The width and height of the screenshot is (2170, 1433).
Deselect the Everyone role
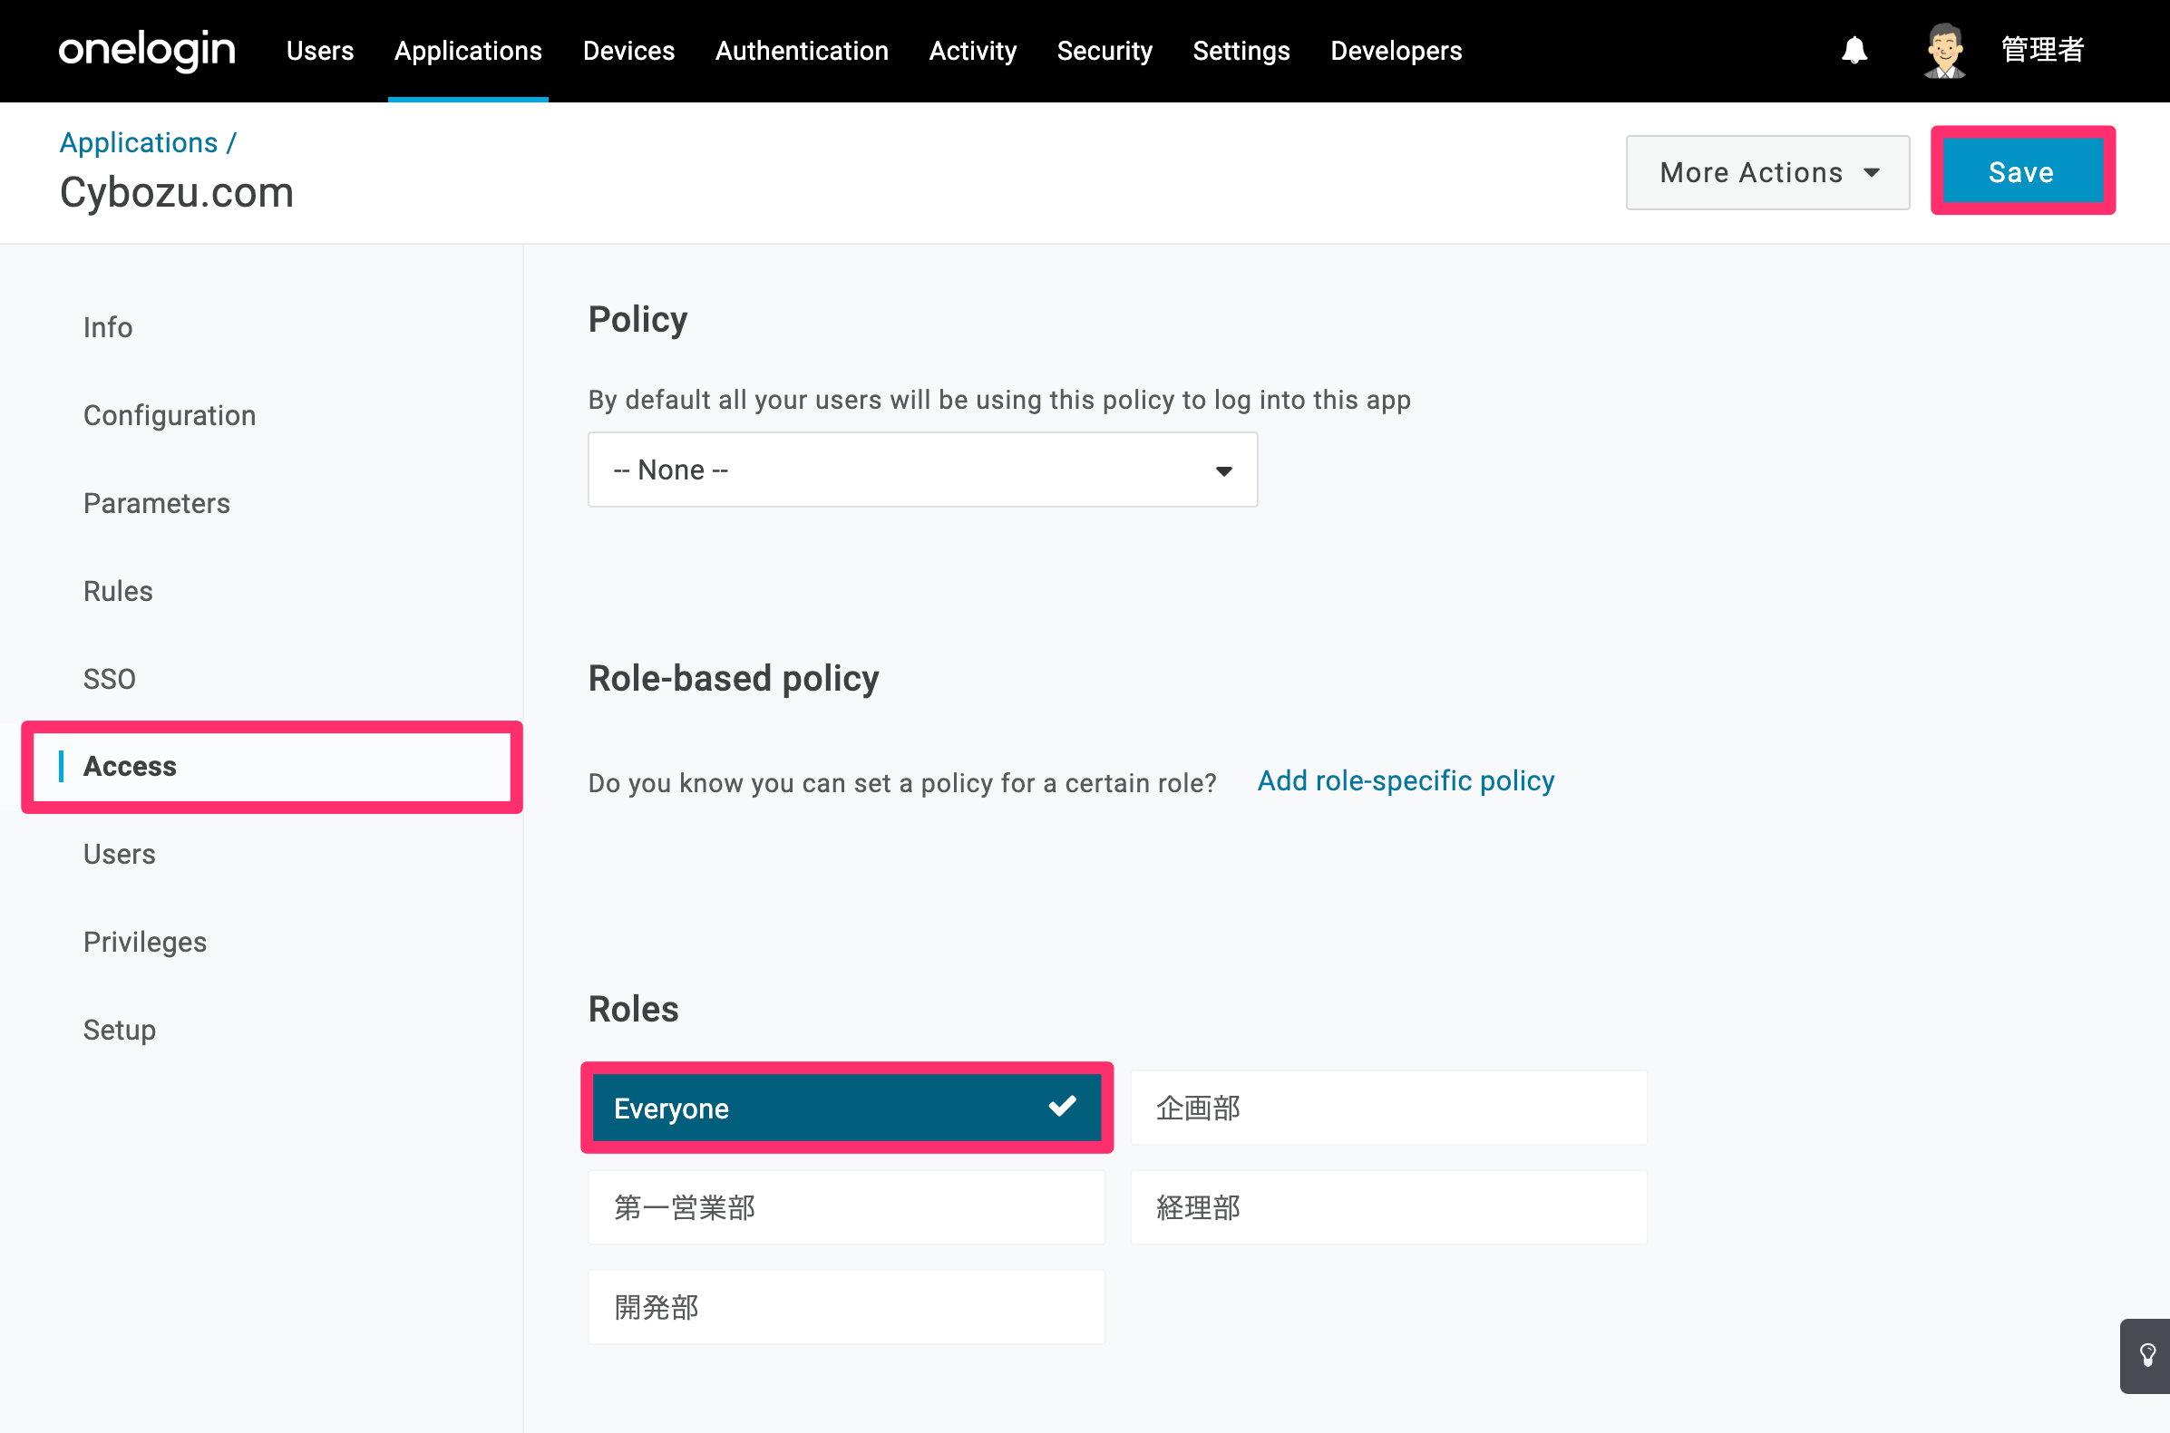pyautogui.click(x=846, y=1108)
